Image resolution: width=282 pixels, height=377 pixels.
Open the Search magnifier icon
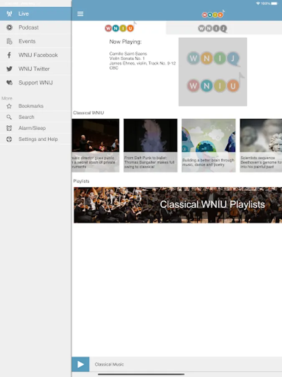(9, 117)
